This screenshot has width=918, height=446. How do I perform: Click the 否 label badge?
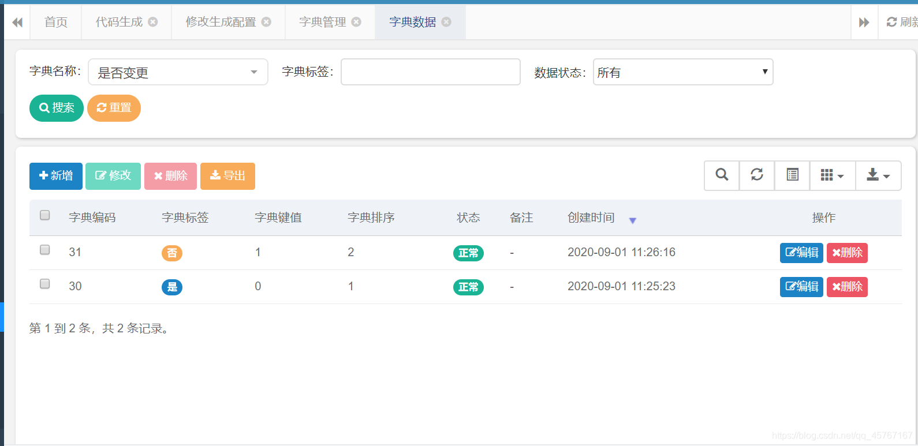pos(172,253)
